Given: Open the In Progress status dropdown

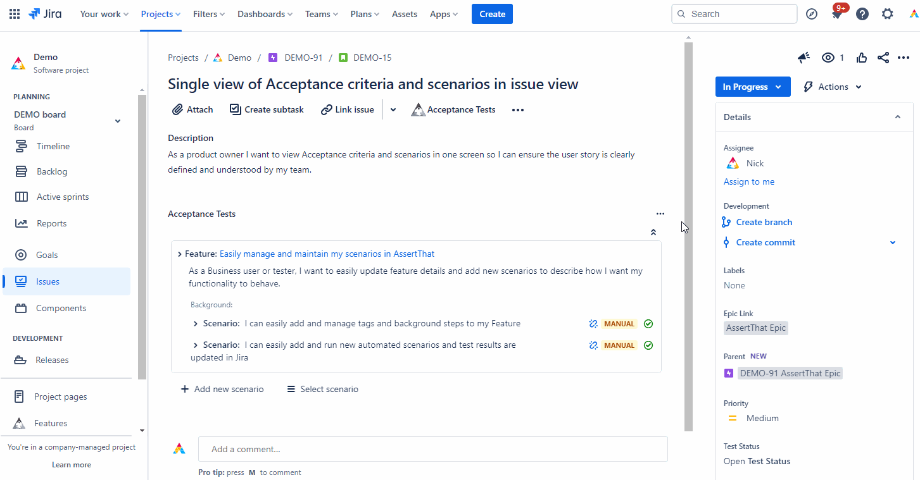Looking at the screenshot, I should [753, 87].
